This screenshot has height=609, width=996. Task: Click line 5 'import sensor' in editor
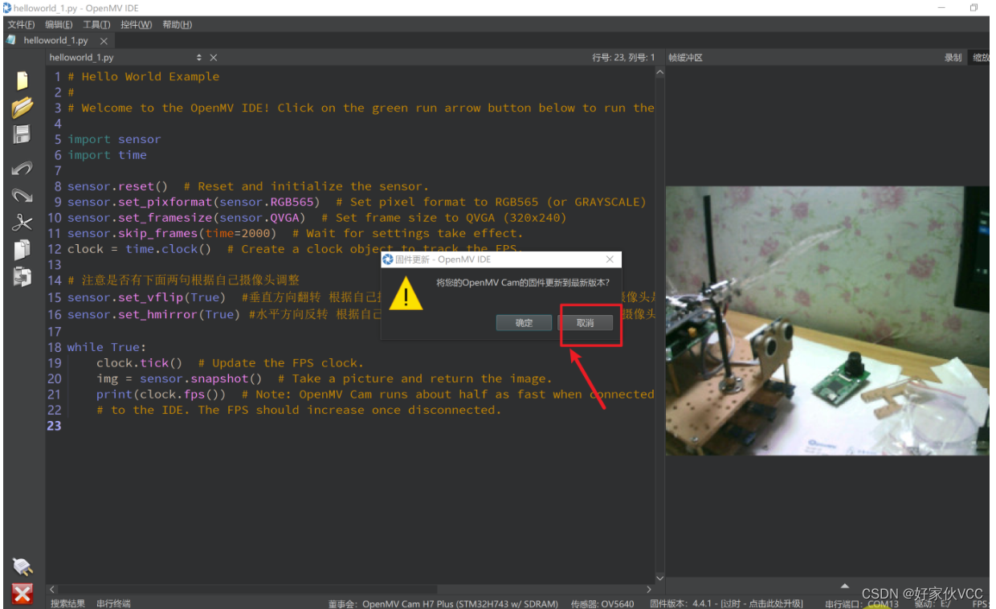tap(114, 139)
